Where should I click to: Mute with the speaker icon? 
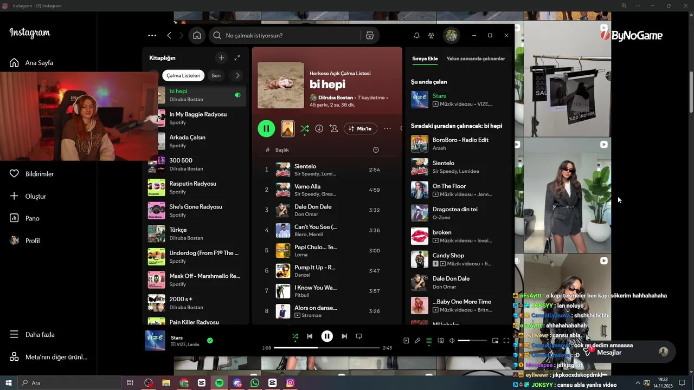[x=452, y=341]
